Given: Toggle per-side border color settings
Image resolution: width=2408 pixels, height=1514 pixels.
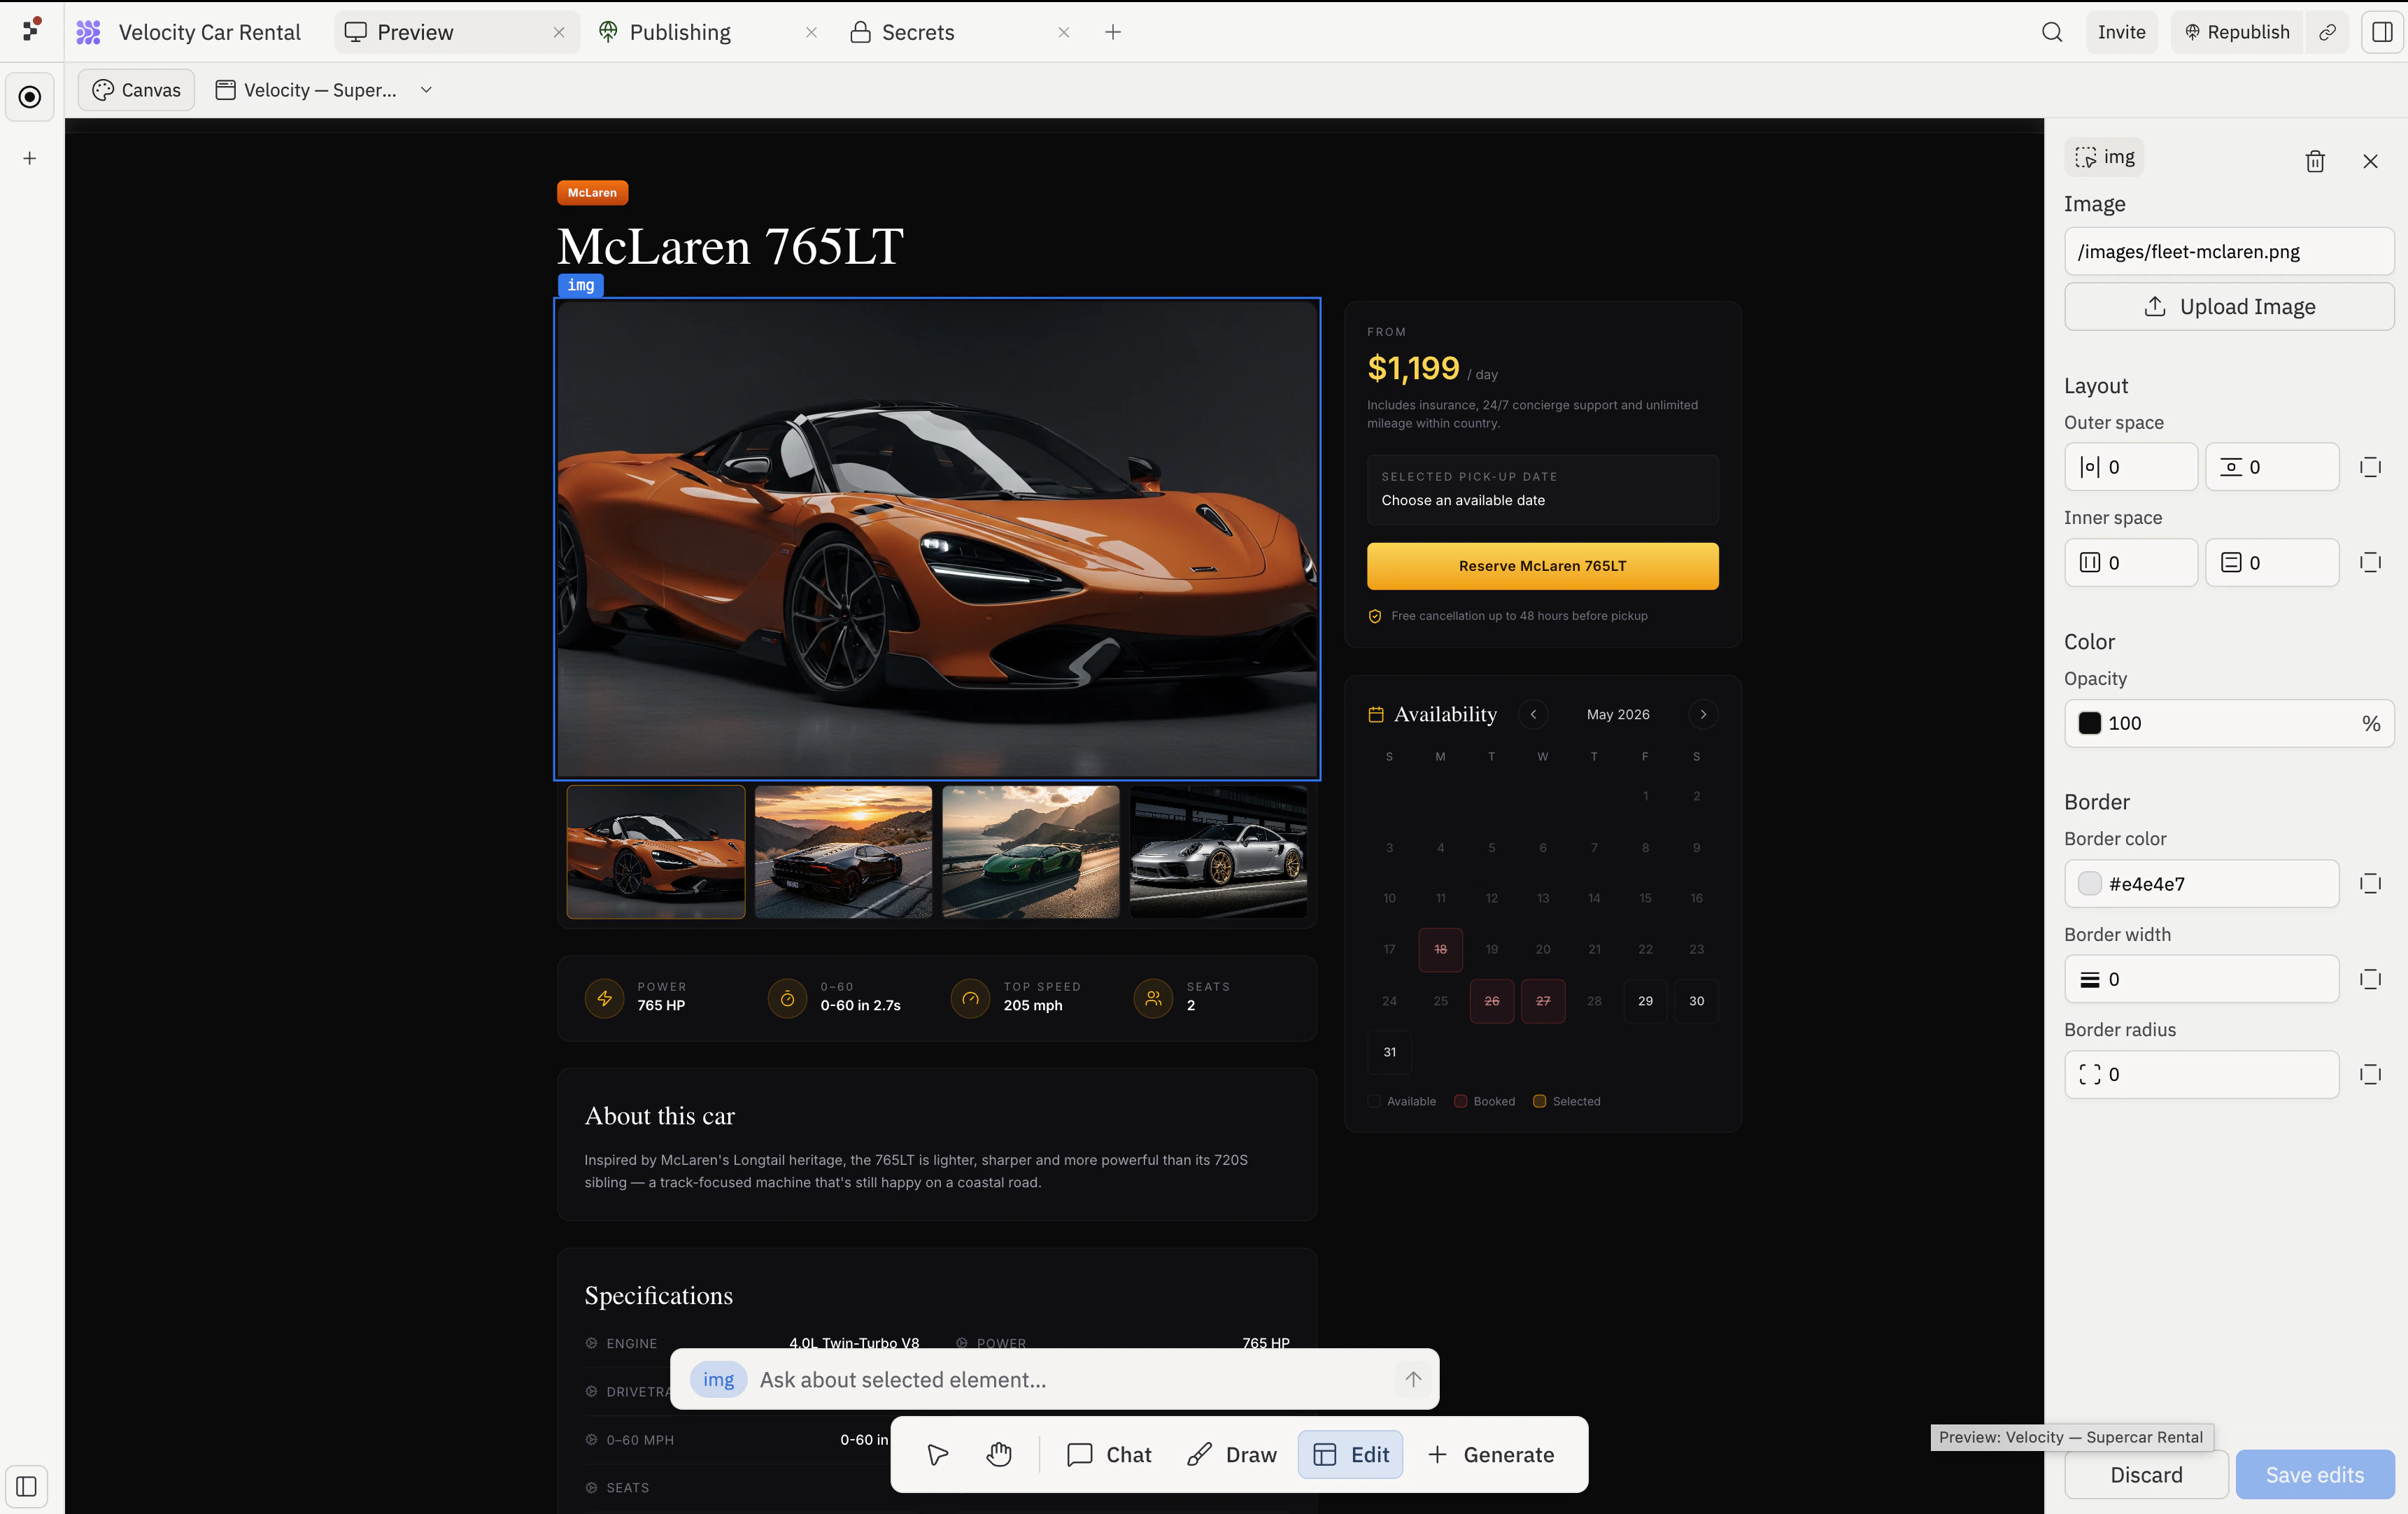Looking at the screenshot, I should pyautogui.click(x=2370, y=883).
